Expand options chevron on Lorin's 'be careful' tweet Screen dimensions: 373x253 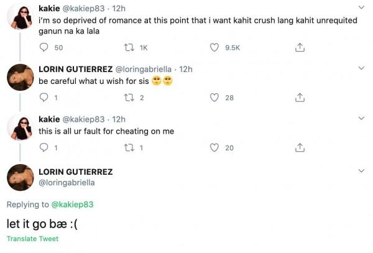(x=362, y=68)
